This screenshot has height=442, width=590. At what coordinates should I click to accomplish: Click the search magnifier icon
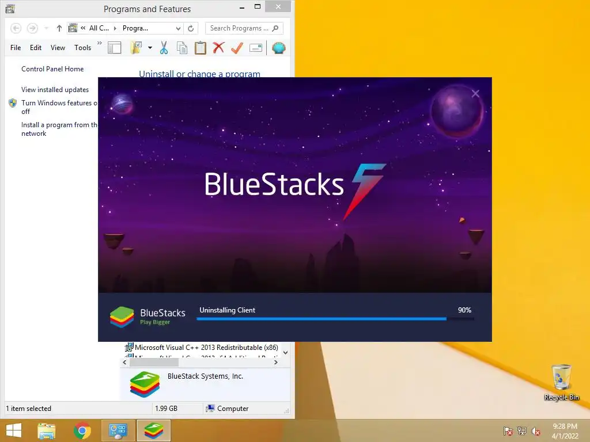(275, 28)
